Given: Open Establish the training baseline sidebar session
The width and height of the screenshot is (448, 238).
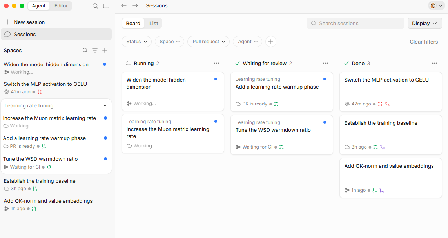Looking at the screenshot, I should (56, 185).
